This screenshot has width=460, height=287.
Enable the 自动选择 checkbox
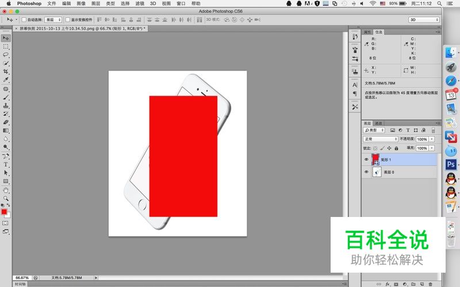pos(24,20)
